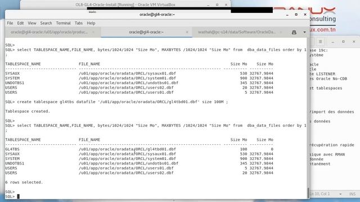360x202 pixels.
Task: Click 'récupération rapide' in right editor
Action: coord(332,145)
